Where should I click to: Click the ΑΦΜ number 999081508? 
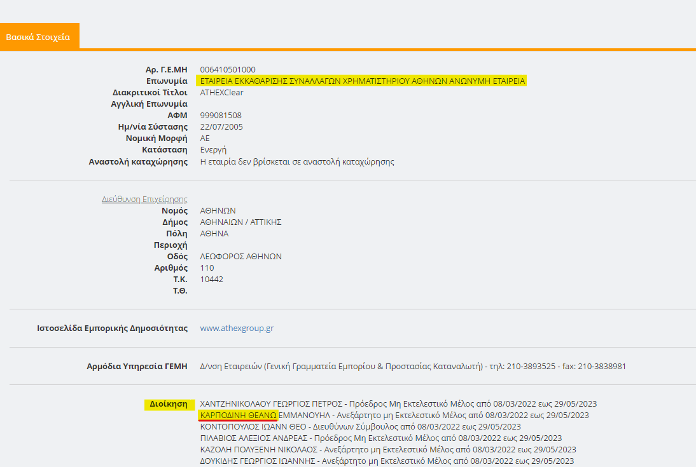pos(221,115)
